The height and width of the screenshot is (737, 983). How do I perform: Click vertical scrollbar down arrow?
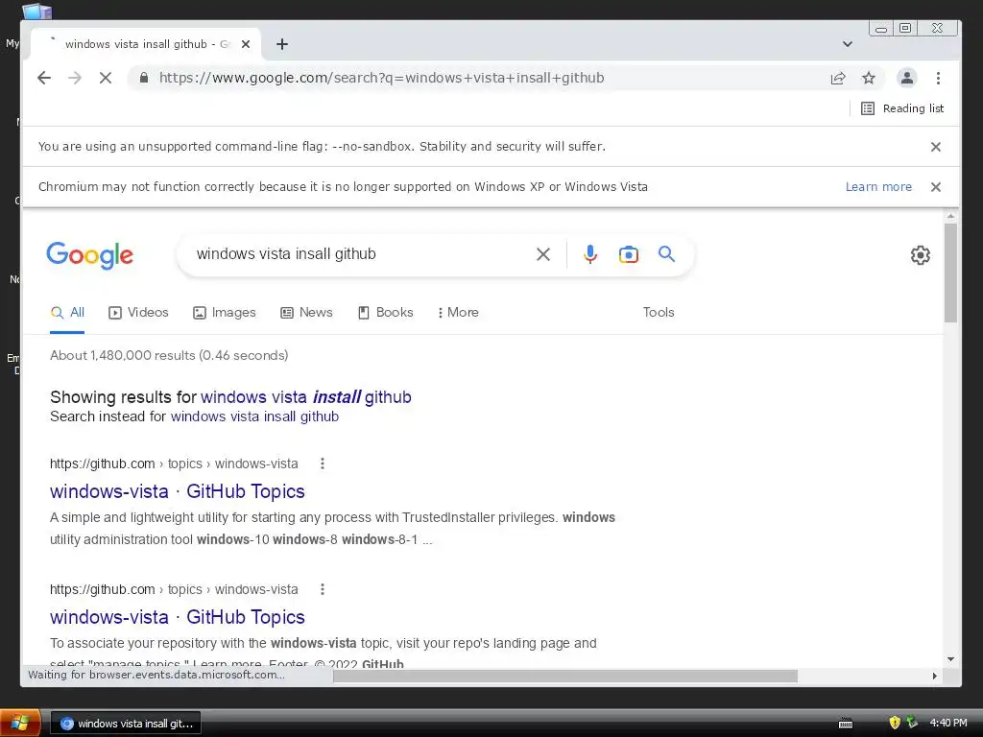point(950,659)
